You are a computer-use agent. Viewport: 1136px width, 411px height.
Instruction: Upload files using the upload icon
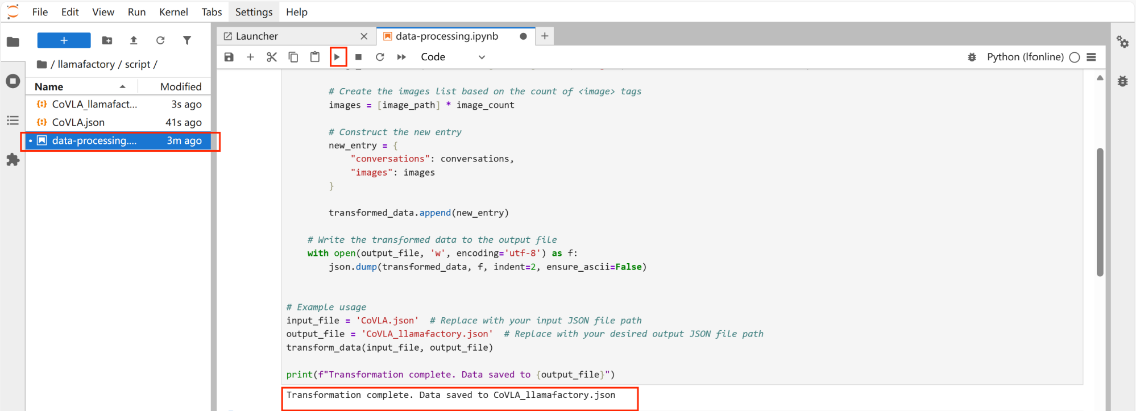tap(134, 40)
